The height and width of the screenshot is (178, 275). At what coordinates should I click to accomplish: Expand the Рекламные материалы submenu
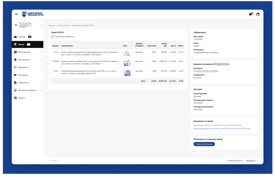pos(41,90)
